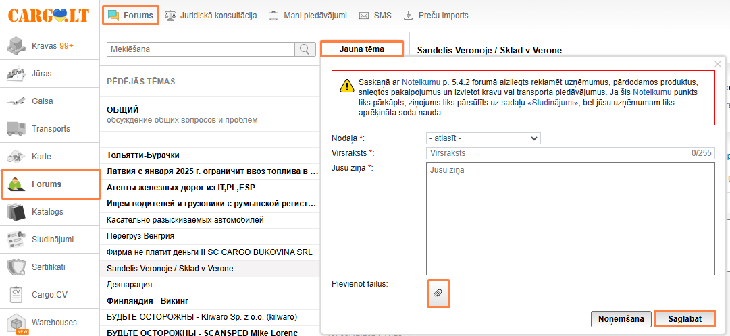Click the paperclip attach file icon
The image size is (730, 336).
pos(438,293)
